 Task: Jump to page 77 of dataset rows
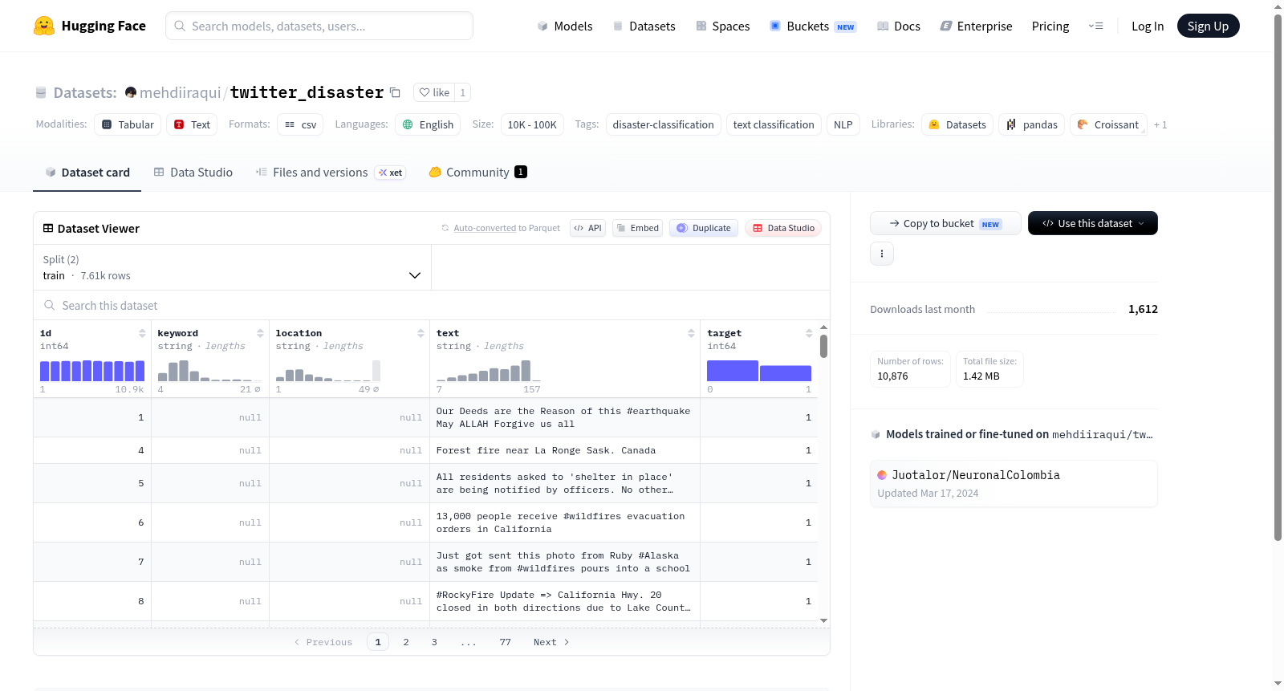505,642
